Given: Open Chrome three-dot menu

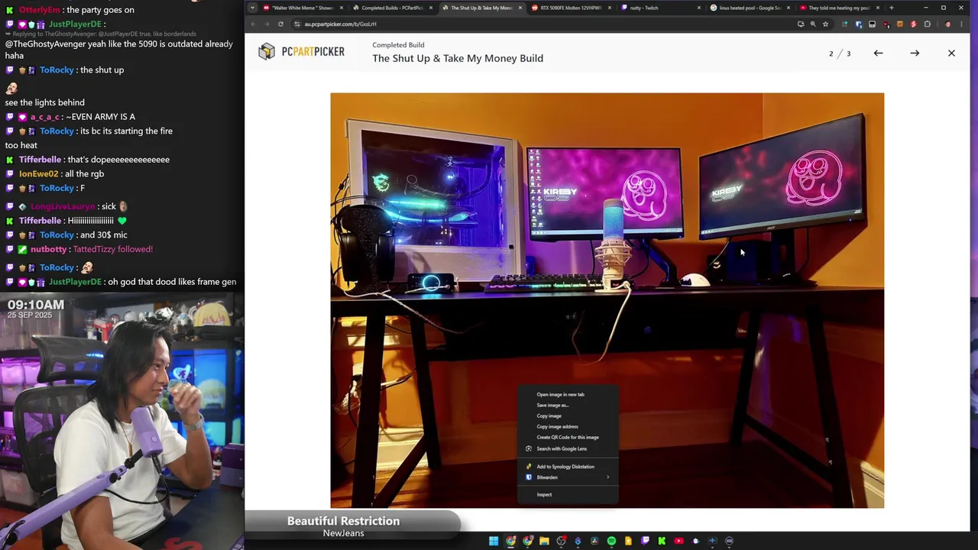Looking at the screenshot, I should coord(961,24).
